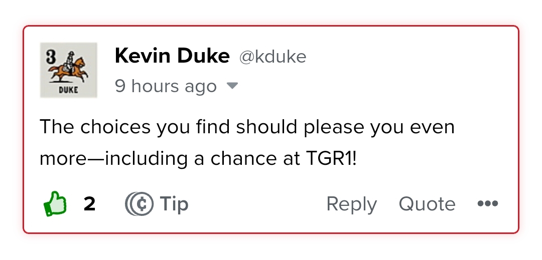Quote this post about TGR1
Image resolution: width=542 pixels, height=260 pixels.
[x=427, y=204]
